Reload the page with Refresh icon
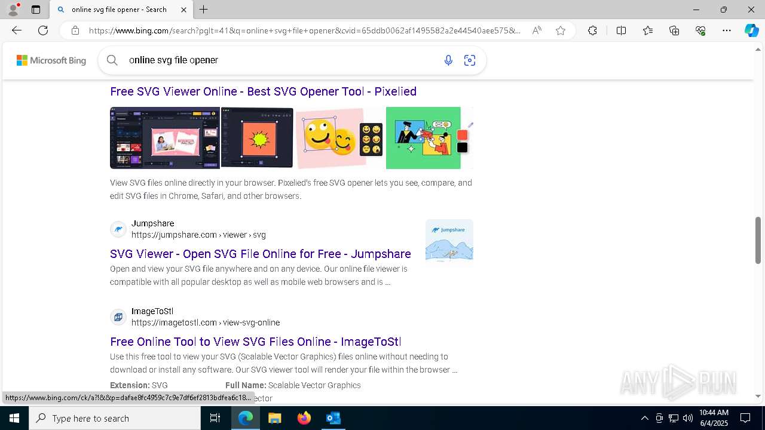Screen dimensions: 765x430 pyautogui.click(x=43, y=30)
